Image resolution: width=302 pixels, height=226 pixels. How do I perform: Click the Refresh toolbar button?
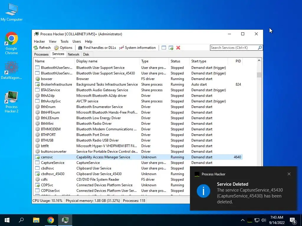[42, 48]
